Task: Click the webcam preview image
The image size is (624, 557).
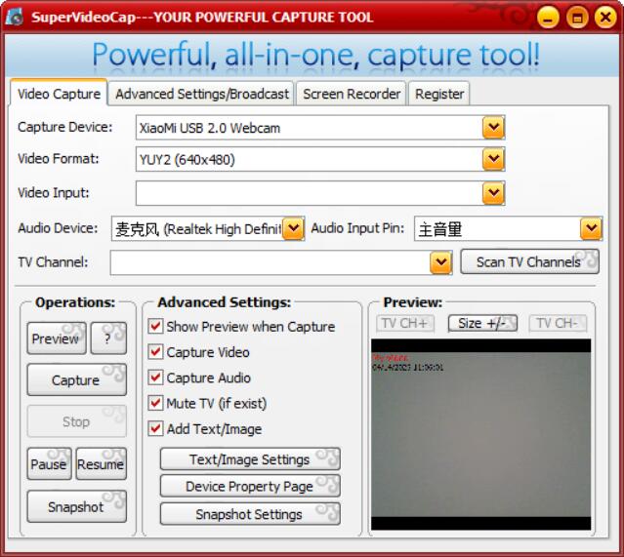Action: tap(480, 434)
